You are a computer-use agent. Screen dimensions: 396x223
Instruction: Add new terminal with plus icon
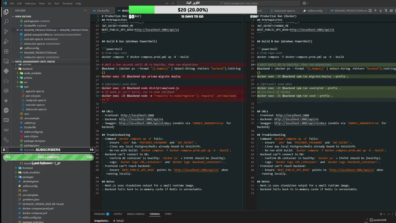[x=381, y=214]
